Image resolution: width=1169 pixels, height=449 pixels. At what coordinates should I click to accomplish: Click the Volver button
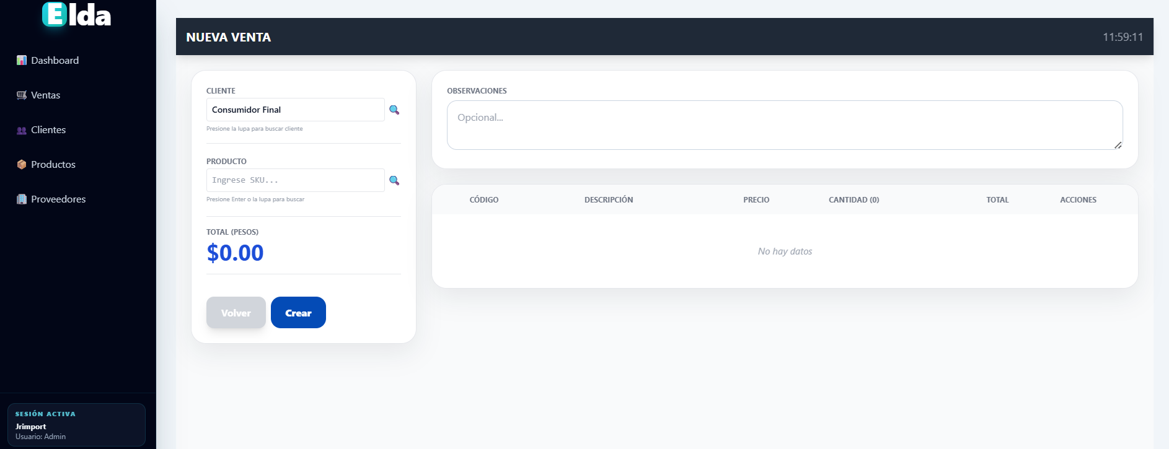coord(236,313)
